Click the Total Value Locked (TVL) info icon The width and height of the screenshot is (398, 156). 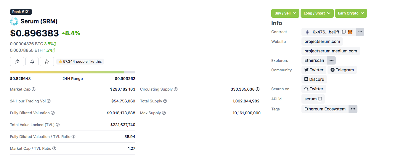pos(58,125)
